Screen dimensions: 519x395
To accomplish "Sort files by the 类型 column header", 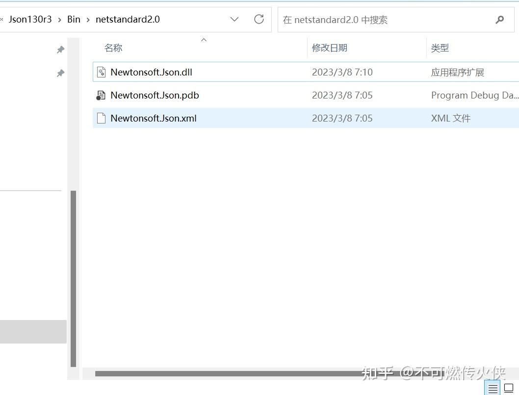I will [439, 48].
